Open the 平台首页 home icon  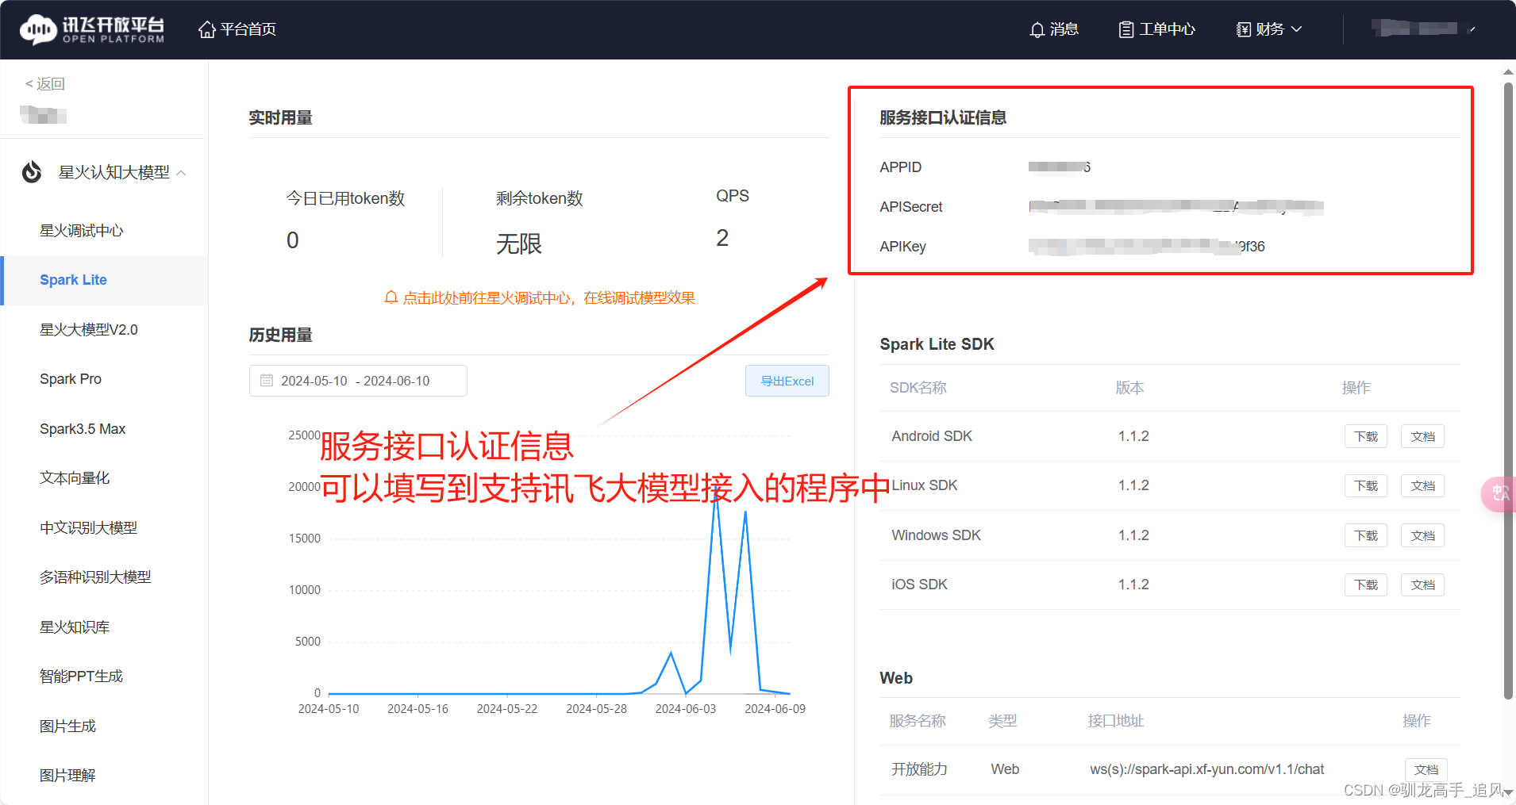point(206,29)
